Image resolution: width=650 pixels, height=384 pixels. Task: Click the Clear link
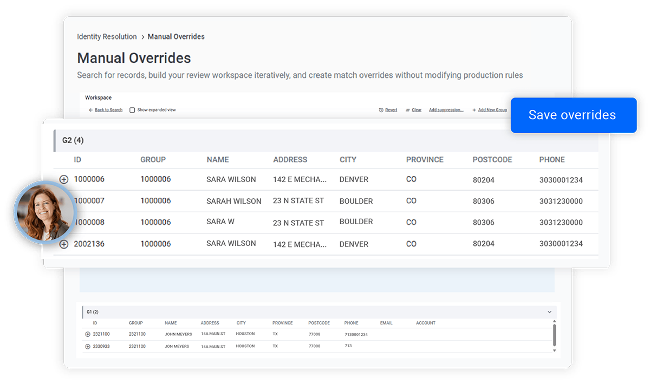413,110
